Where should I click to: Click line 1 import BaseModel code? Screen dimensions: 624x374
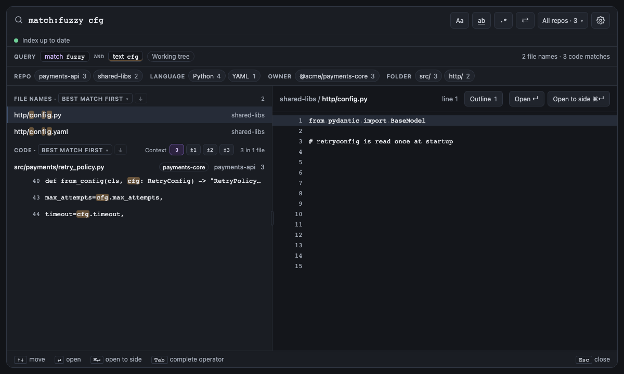click(x=367, y=121)
